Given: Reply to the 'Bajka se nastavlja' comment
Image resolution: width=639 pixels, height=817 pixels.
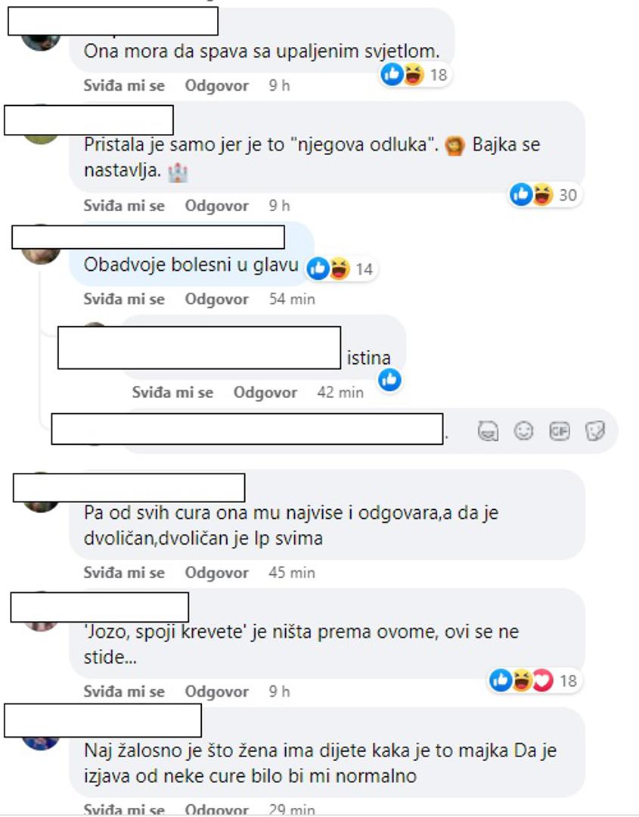Looking at the screenshot, I should tap(216, 206).
